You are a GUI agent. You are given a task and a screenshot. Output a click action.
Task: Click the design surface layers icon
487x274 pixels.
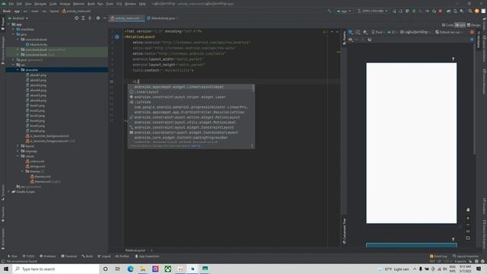(350, 32)
